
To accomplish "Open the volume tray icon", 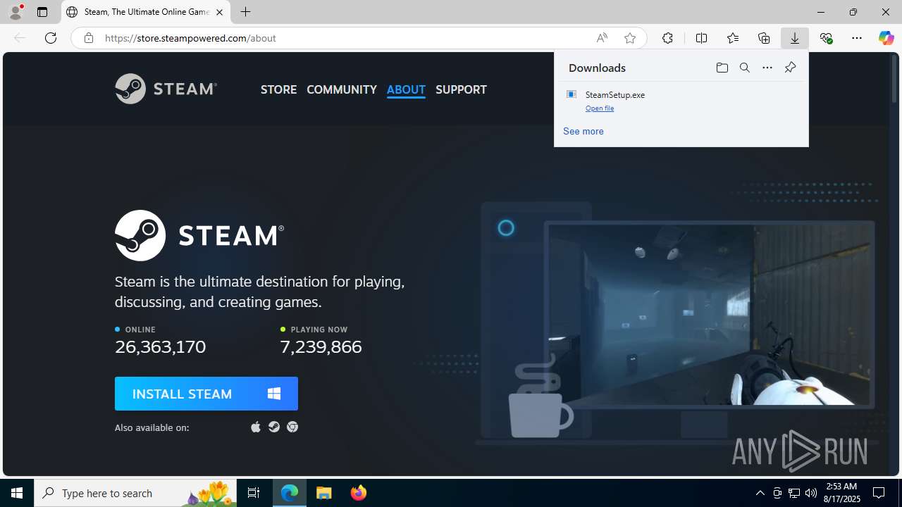I will (x=811, y=493).
